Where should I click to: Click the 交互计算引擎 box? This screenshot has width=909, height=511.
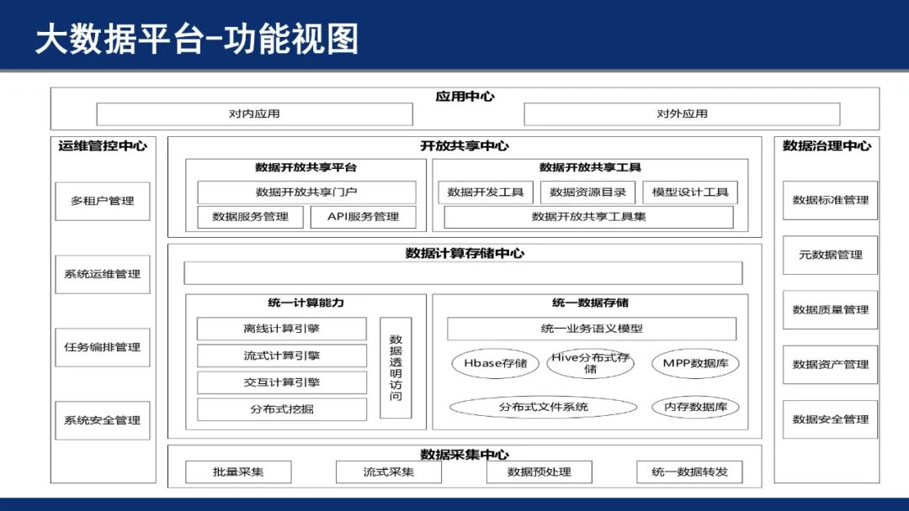[282, 382]
